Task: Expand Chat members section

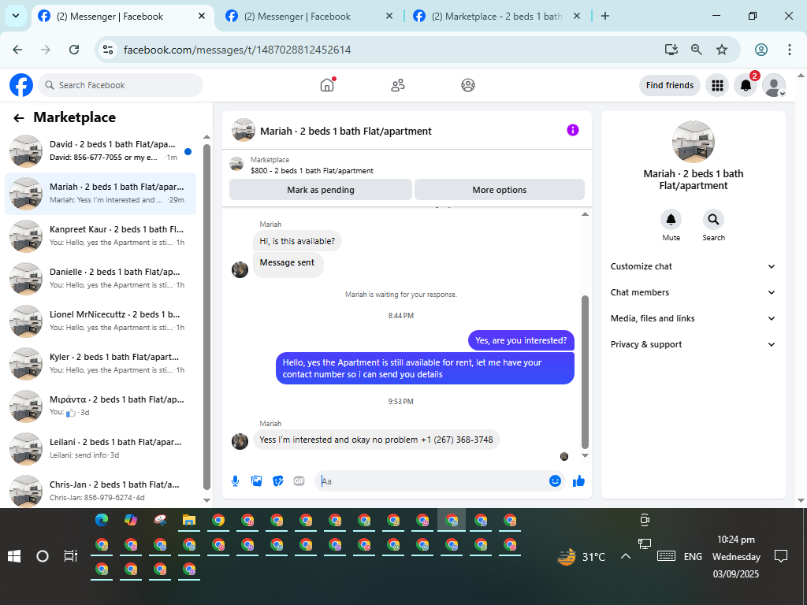Action: [693, 292]
